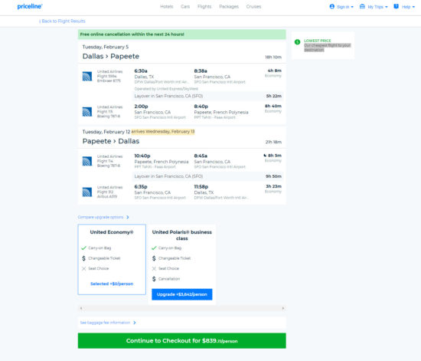The image size is (421, 361).
Task: Click right arrow of fare options scrollbar
Action: click(x=282, y=308)
